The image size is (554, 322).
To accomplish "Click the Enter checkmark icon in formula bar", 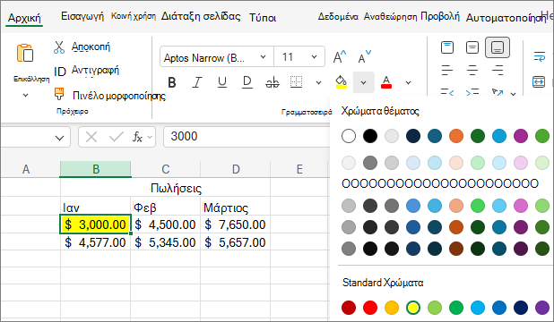I will [116, 137].
